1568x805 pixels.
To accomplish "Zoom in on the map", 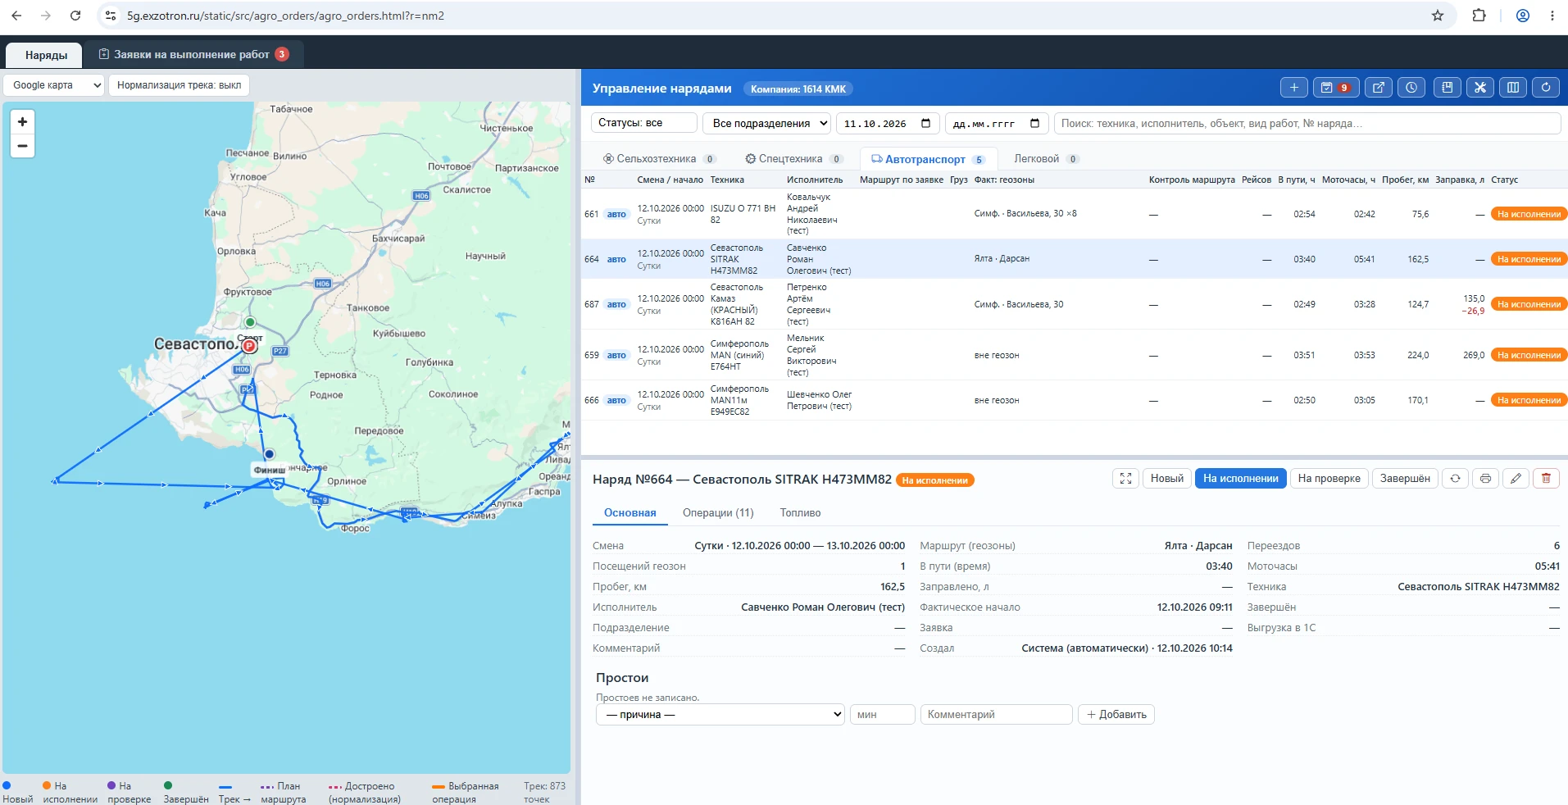I will tap(23, 121).
